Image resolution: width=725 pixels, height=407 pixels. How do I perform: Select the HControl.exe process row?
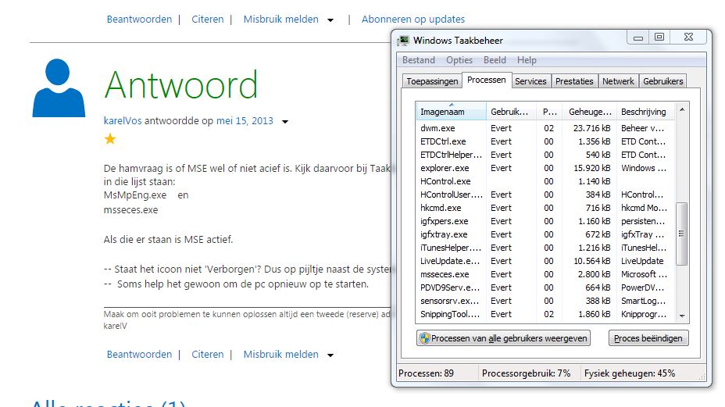click(x=545, y=181)
